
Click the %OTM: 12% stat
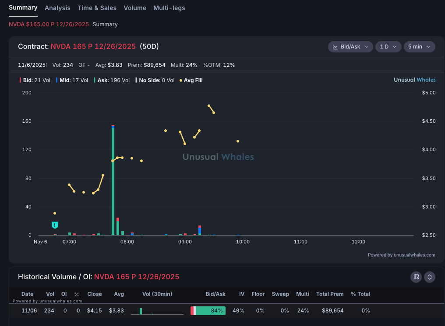pos(219,65)
